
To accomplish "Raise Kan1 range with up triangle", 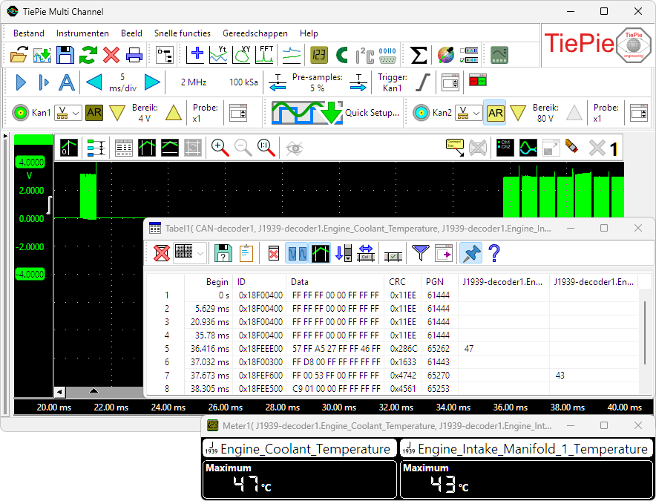I will point(173,113).
